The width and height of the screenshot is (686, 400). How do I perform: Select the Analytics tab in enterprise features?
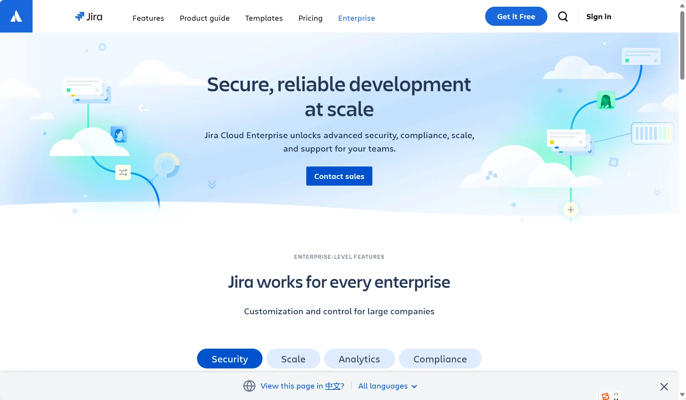tap(359, 358)
